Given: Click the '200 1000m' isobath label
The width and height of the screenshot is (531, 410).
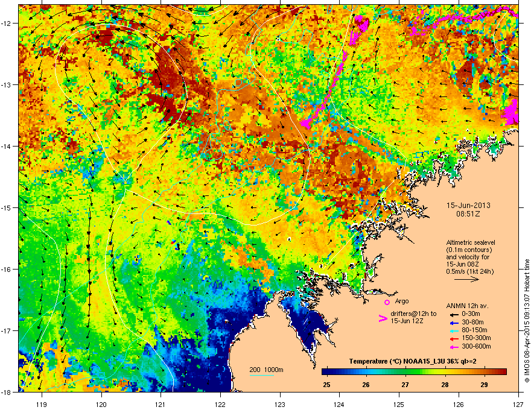Looking at the screenshot, I should 267,370.
